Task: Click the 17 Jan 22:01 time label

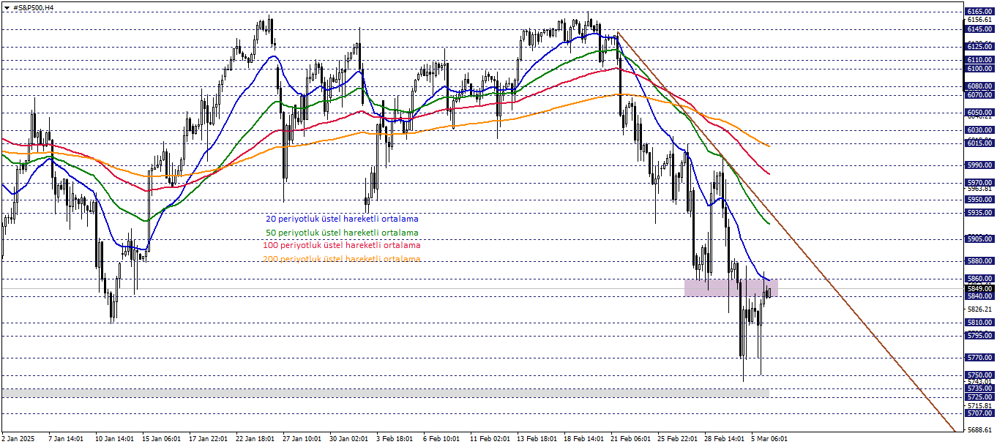Action: coord(209,439)
